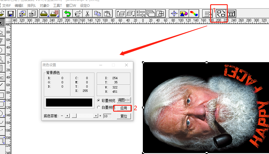269x154 pixels.
Task: Click the Send layer backward icon
Action: click(131, 14)
